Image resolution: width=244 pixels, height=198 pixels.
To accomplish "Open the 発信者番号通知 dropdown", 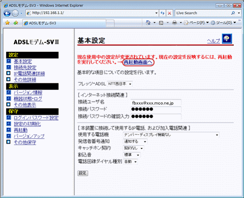I will point(135,141).
